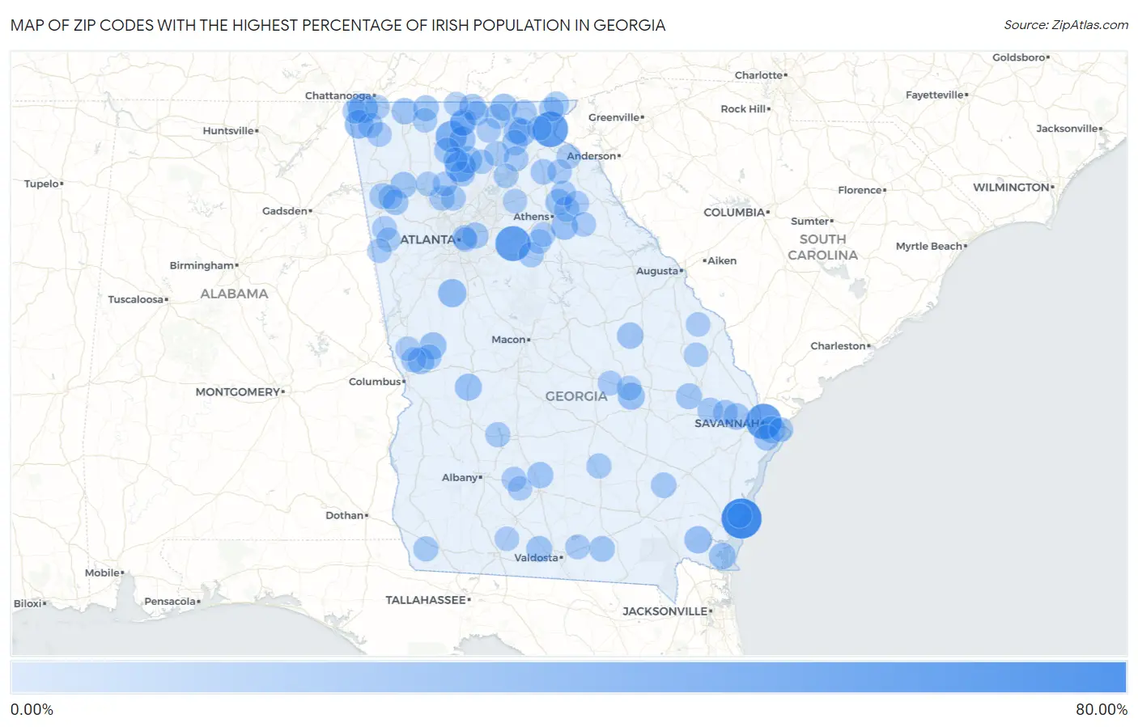The width and height of the screenshot is (1138, 727).
Task: Click the Myrtle Beach label
Action: [929, 247]
